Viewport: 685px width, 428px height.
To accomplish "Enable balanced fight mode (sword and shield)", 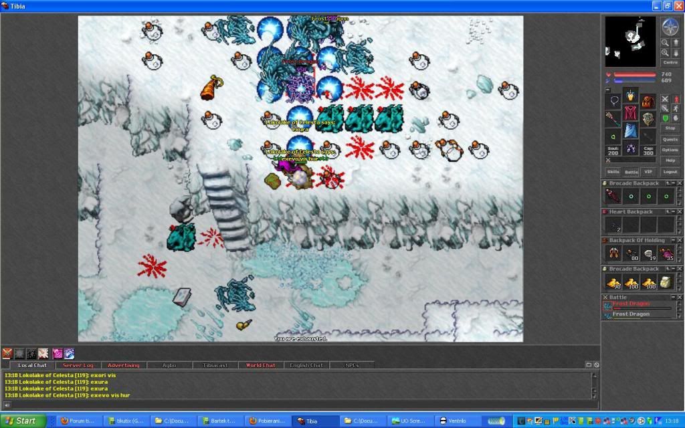I will click(x=665, y=108).
